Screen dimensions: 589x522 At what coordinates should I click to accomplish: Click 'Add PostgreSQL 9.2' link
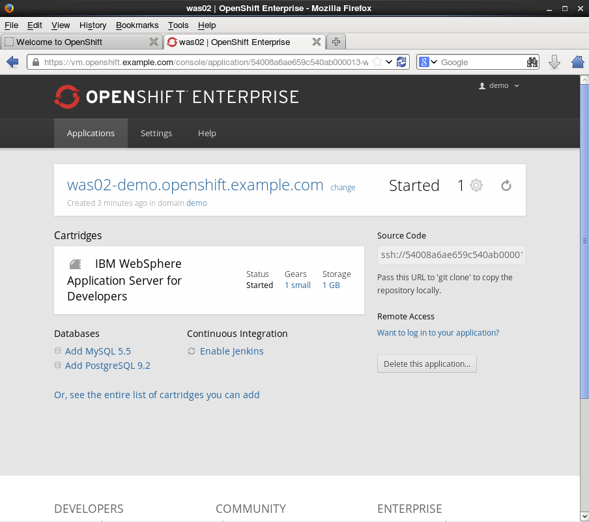coord(108,366)
